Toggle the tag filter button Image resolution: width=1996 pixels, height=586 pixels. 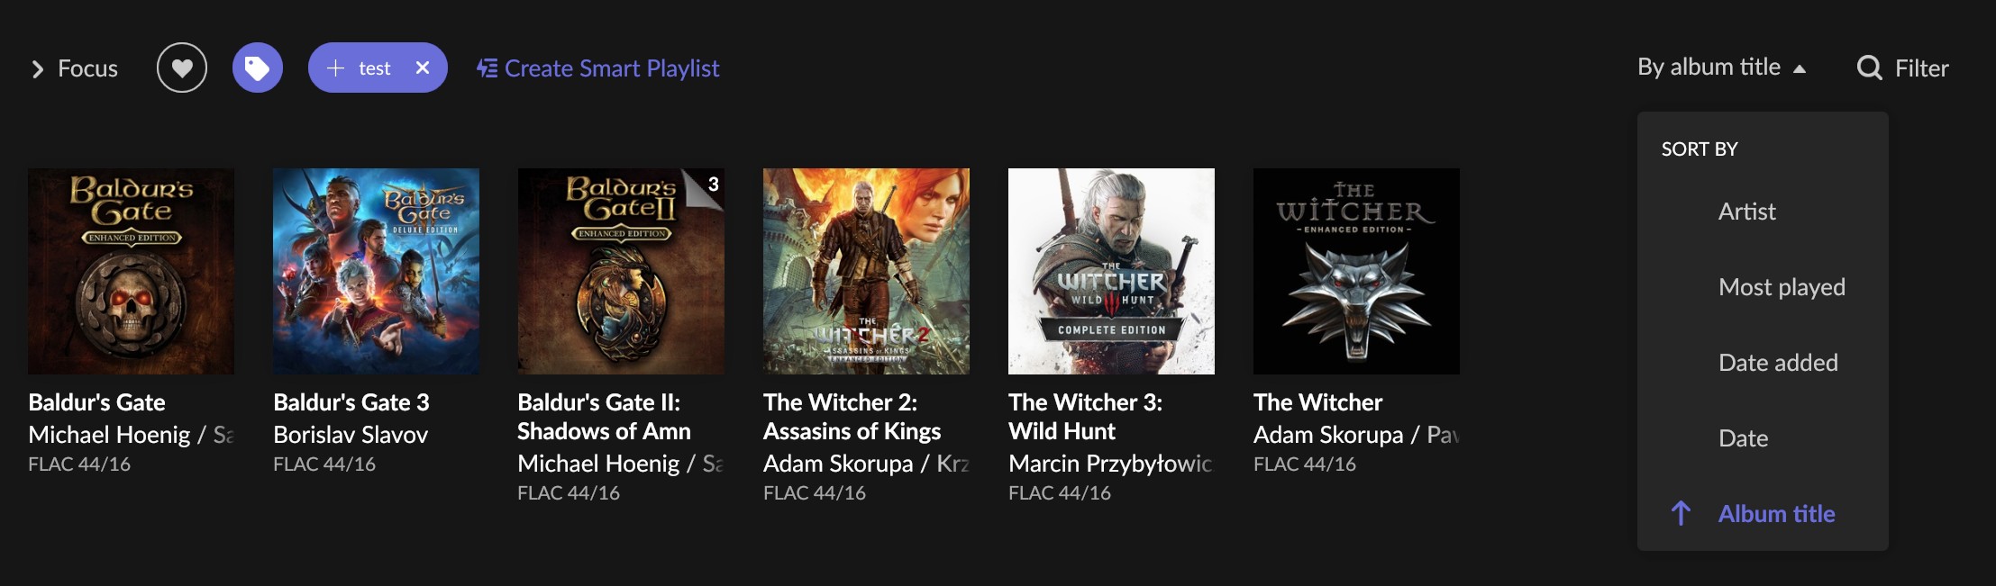tap(258, 68)
